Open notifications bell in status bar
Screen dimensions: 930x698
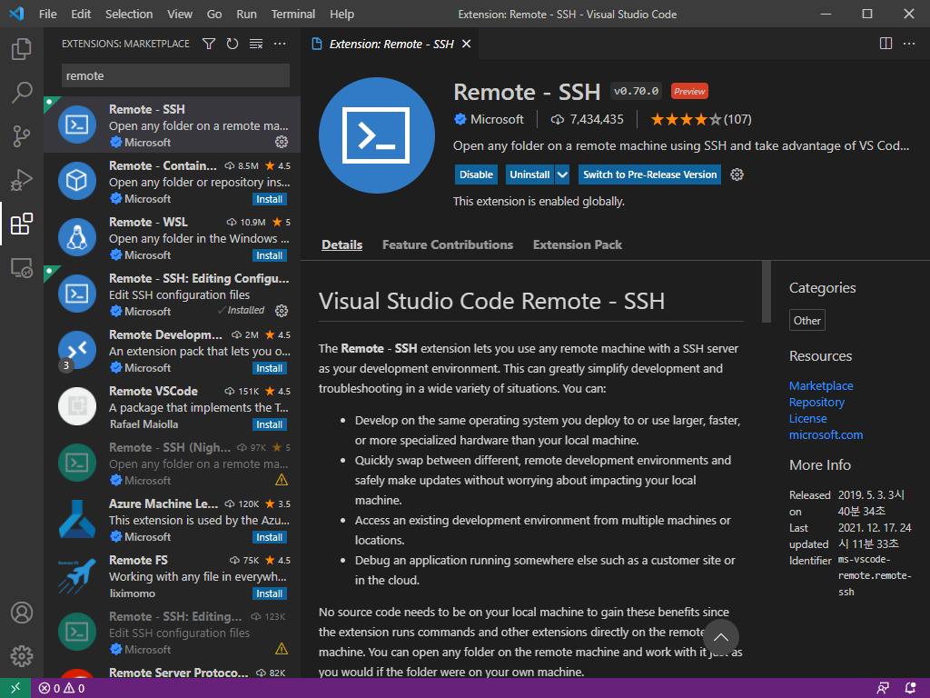(910, 688)
